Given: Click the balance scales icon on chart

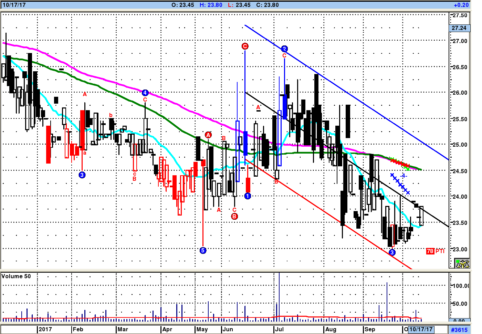Looking at the screenshot, I should (x=462, y=263).
